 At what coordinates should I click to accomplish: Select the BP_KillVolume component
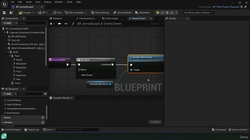point(18,36)
